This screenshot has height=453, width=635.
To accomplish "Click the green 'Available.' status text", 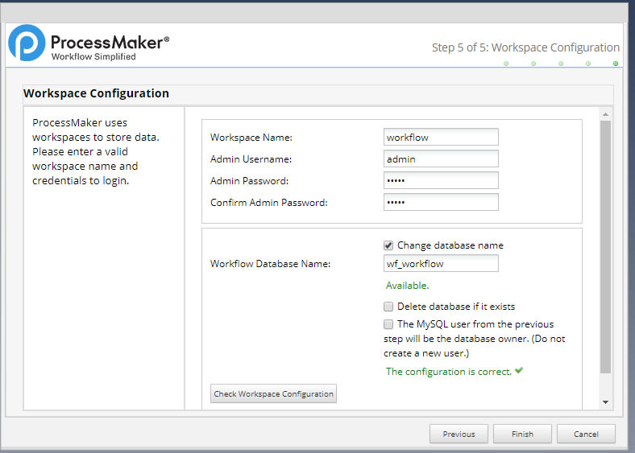I will (407, 286).
